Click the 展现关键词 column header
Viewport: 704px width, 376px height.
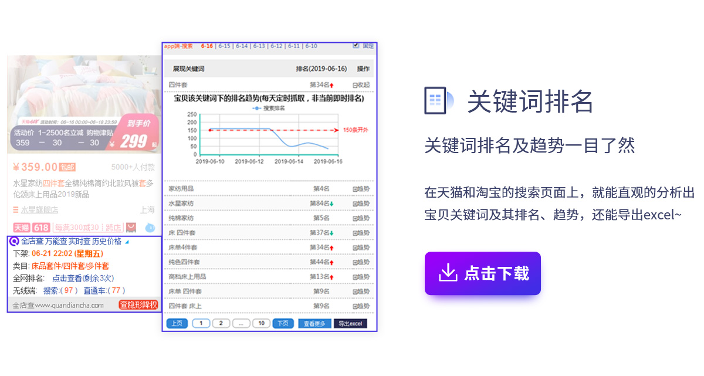click(x=188, y=69)
